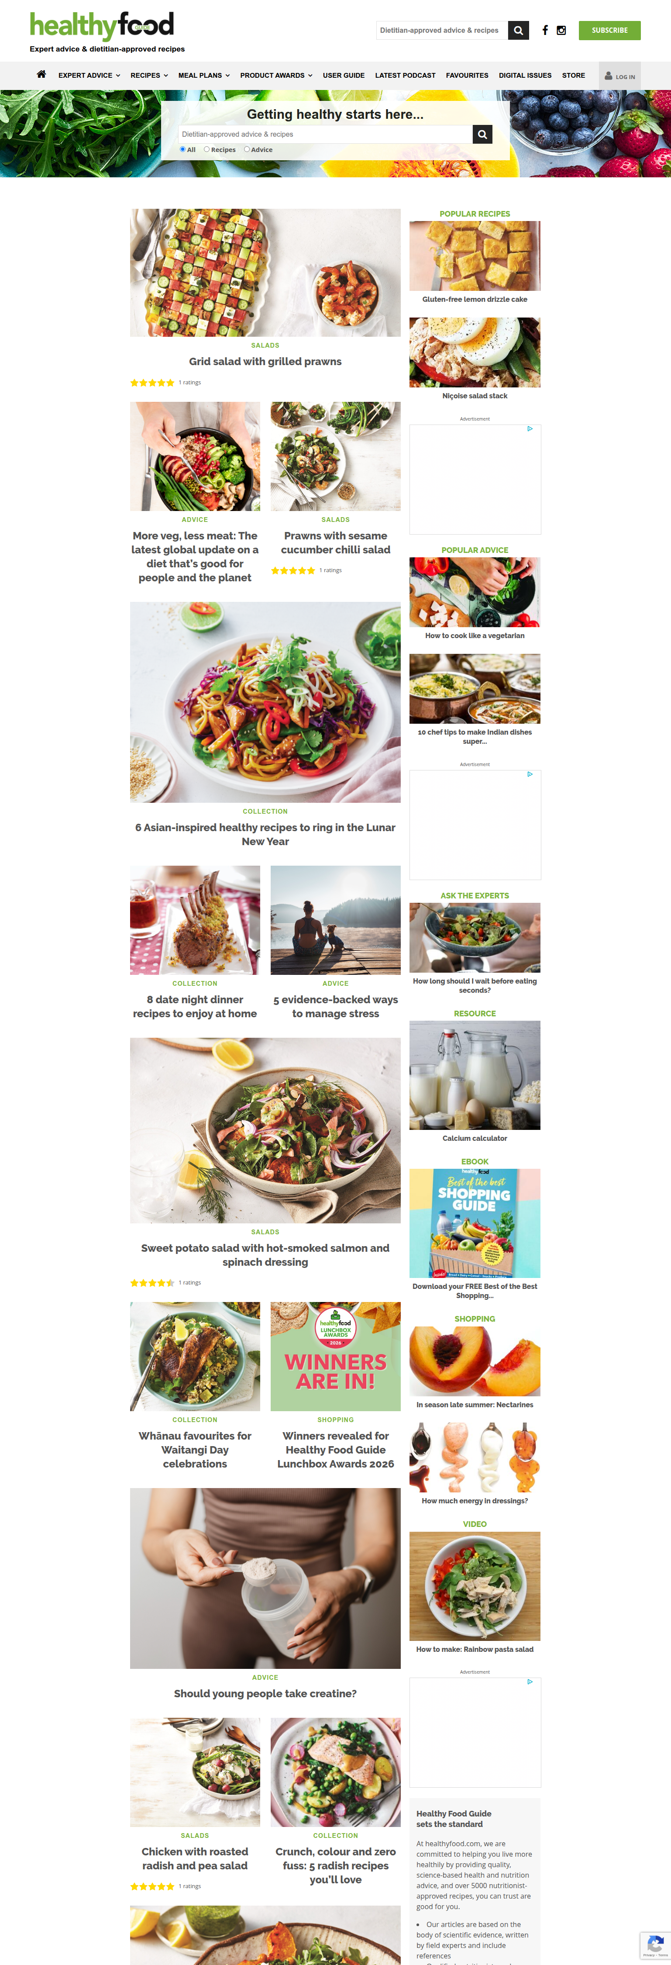Open the Digital Issues menu item
Image resolution: width=671 pixels, height=1965 pixels.
pyautogui.click(x=525, y=76)
